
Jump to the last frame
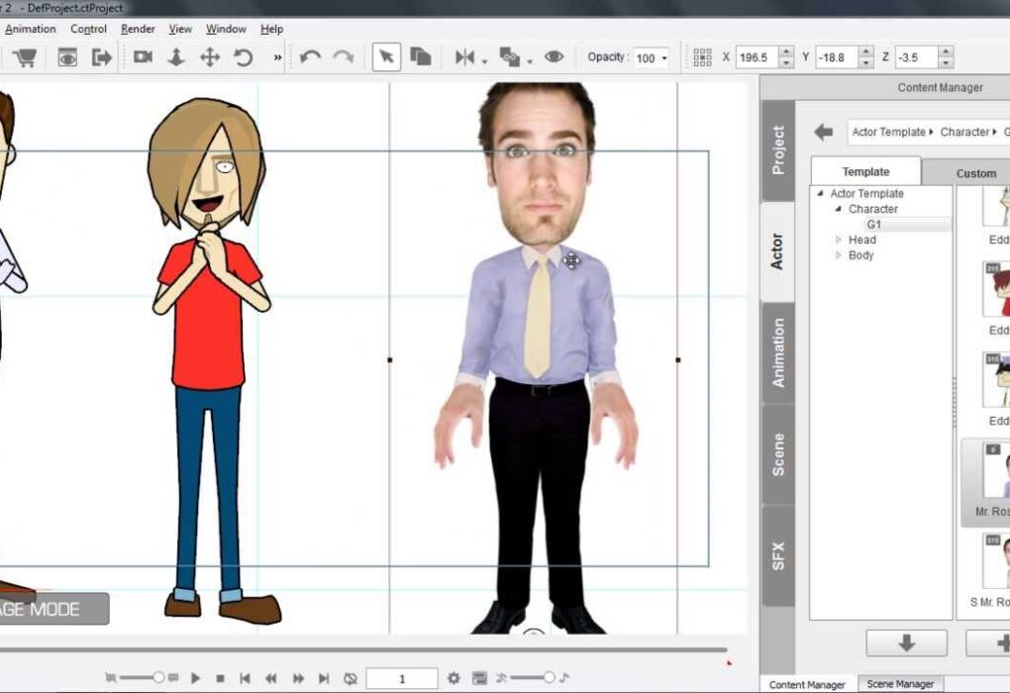tap(324, 678)
